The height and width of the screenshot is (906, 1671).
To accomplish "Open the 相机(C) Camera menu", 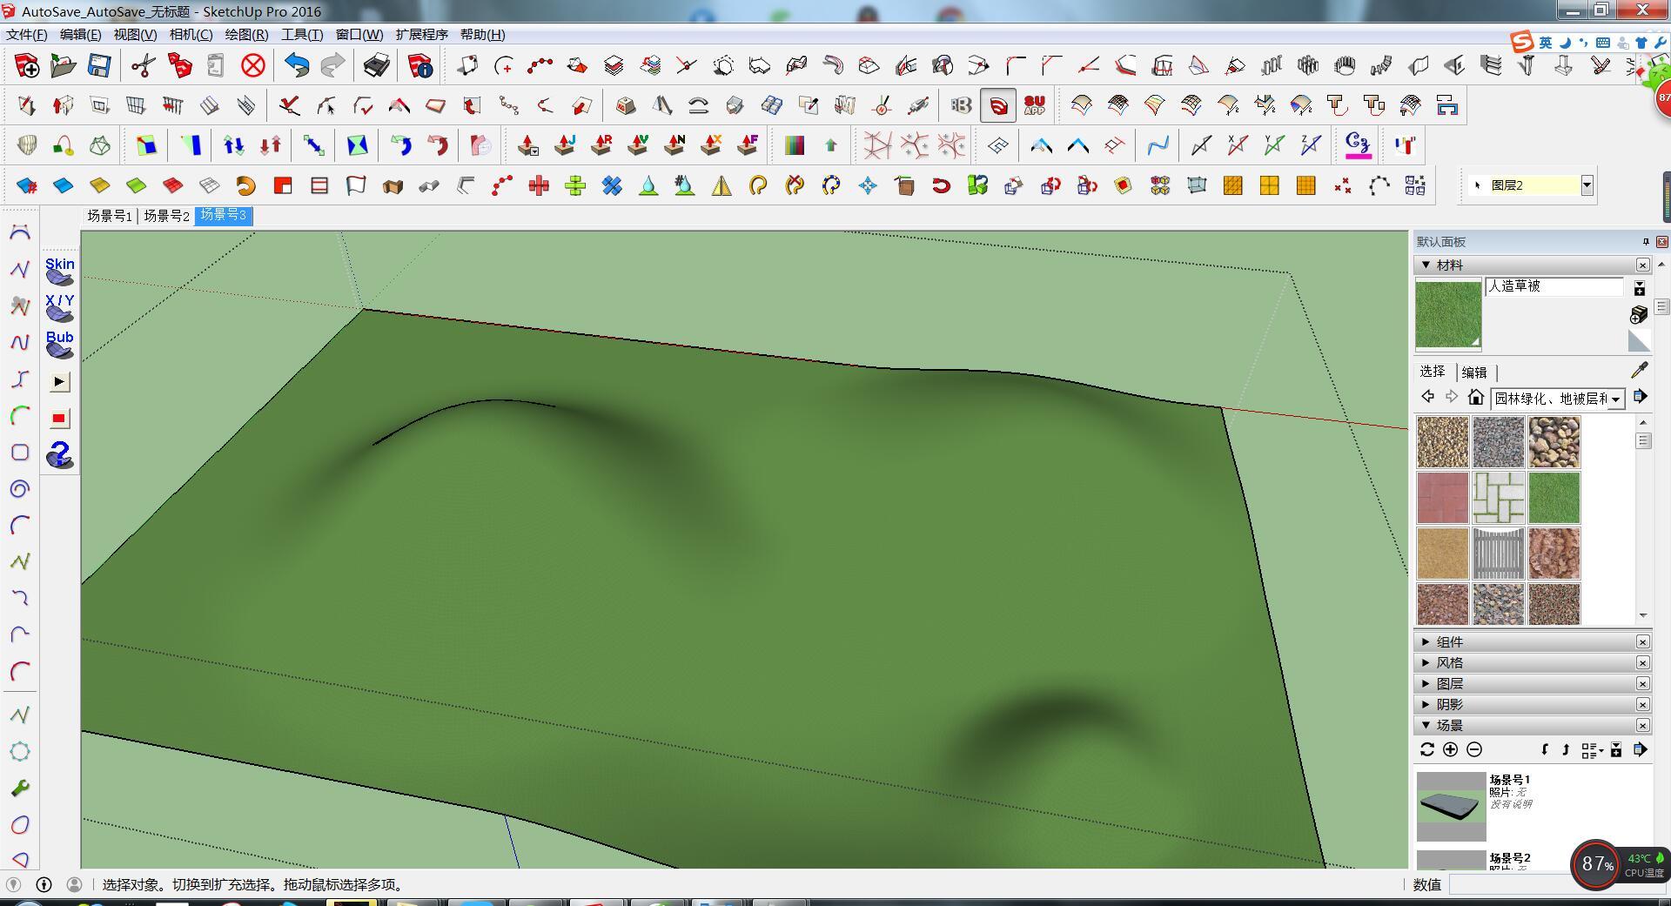I will [x=191, y=35].
